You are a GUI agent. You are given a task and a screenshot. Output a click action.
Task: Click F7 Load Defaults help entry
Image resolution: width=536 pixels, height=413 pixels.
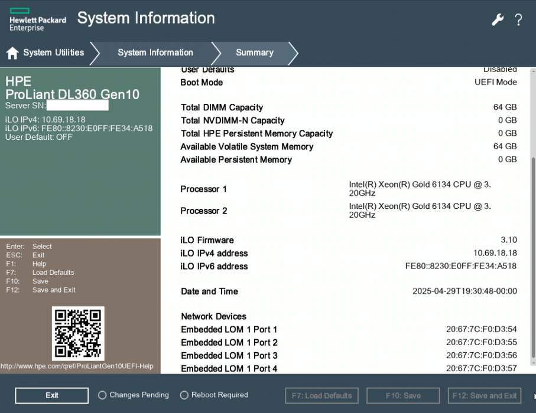tap(40, 273)
